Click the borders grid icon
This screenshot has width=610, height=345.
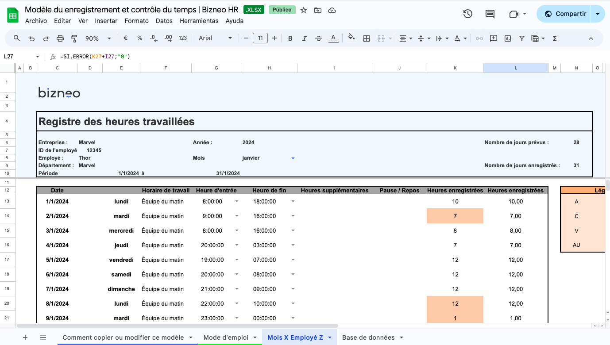coord(367,38)
